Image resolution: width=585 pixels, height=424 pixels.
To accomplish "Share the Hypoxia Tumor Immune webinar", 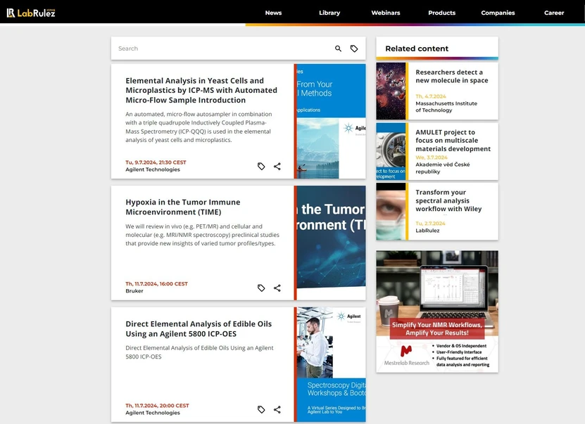I will [277, 288].
